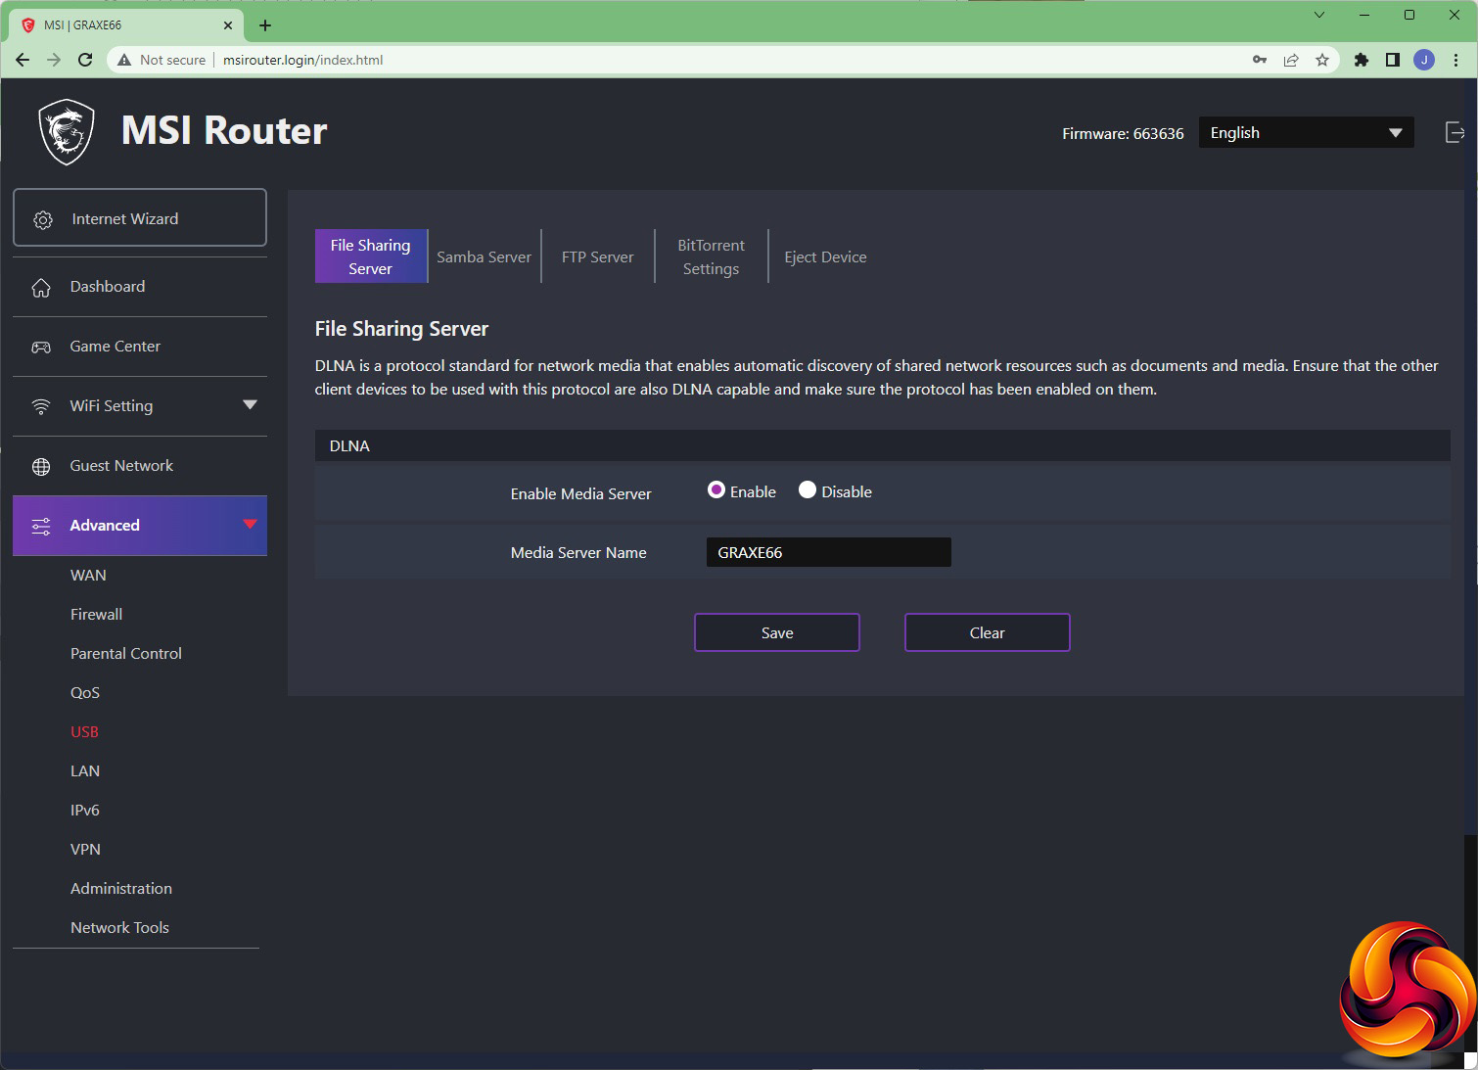1478x1070 pixels.
Task: Open the tab search chevron in title bar
Action: 1318,15
